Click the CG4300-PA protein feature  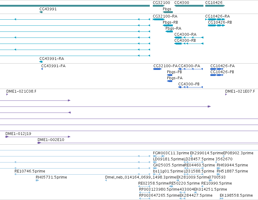coord(190,69)
